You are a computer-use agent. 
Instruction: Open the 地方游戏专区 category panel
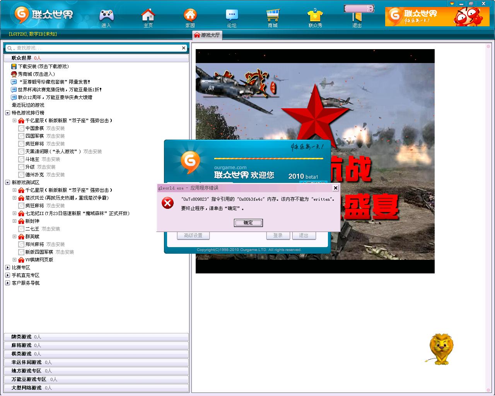coord(96,371)
